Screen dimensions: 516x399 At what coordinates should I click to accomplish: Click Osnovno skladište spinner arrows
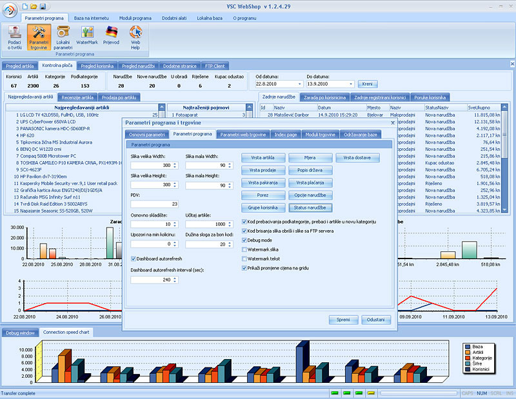tap(175, 224)
